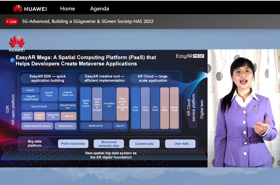
Task: Click the vertical 'Digital twin' label
Action: pos(202,109)
